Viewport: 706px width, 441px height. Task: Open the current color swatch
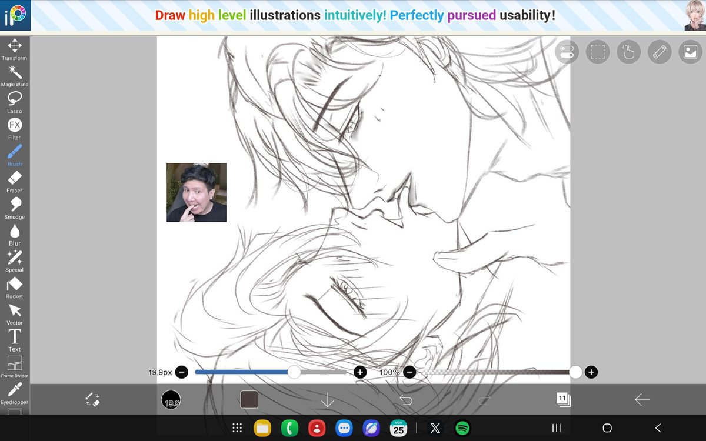249,400
